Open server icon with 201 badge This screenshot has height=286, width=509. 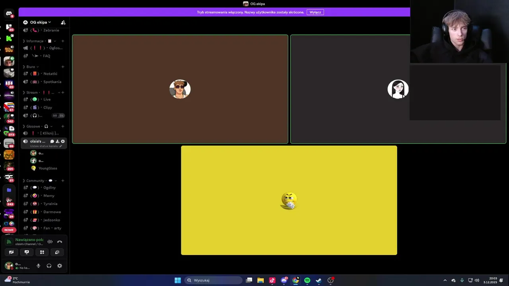[9, 166]
